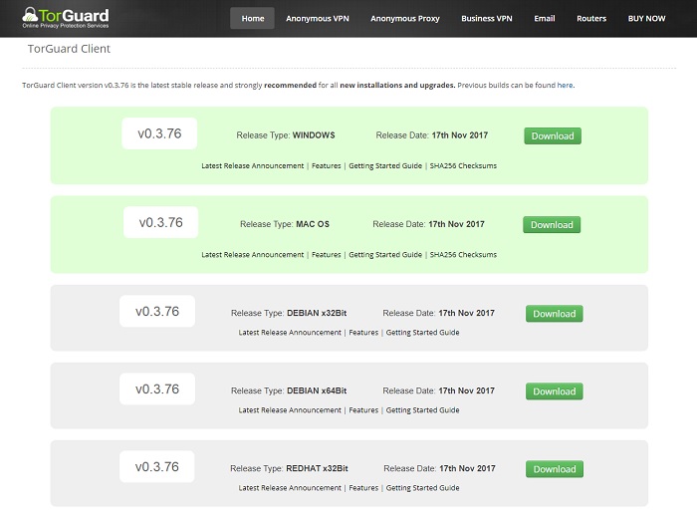The image size is (697, 515).
Task: Download the MAC OS release
Action: tap(552, 224)
